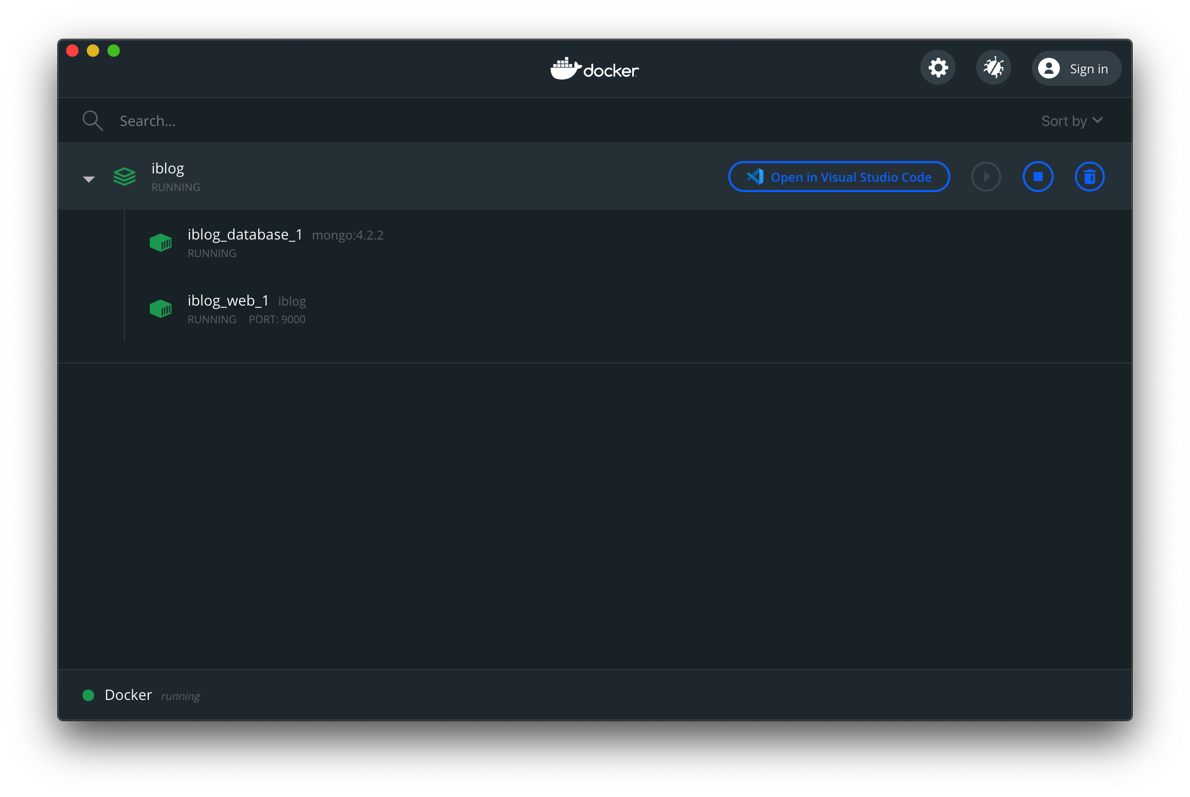1190x797 pixels.
Task: Click Open in Visual Studio Code button
Action: pos(839,177)
